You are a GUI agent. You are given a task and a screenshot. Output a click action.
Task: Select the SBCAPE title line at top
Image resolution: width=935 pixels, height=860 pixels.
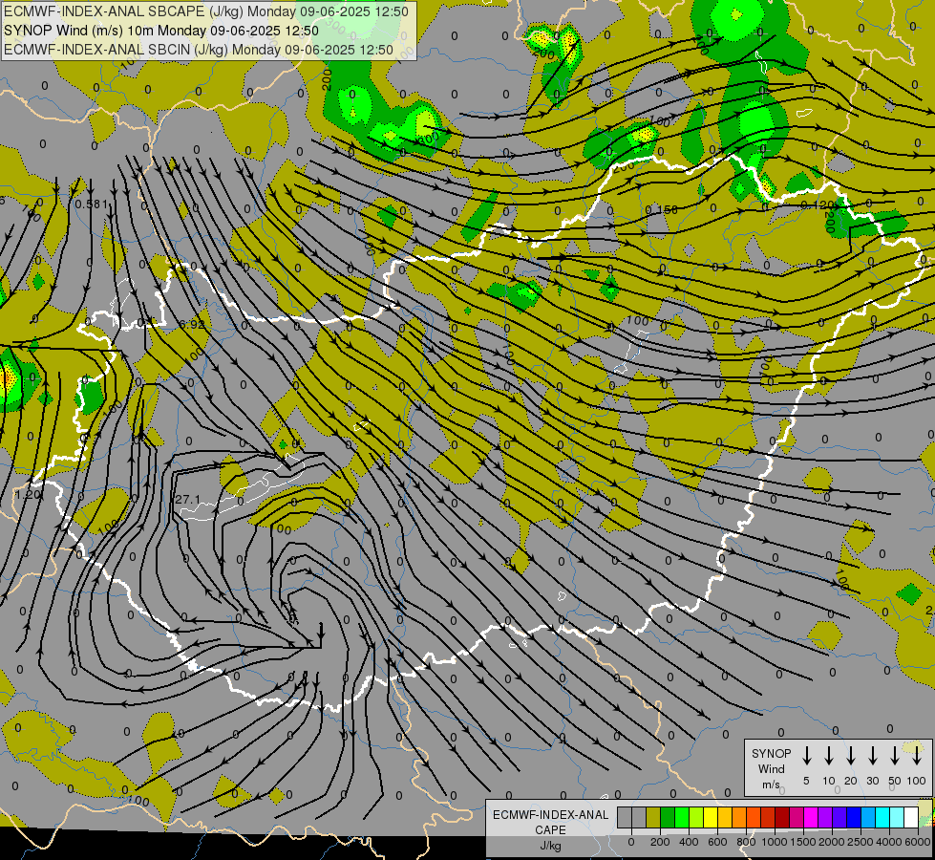[206, 11]
